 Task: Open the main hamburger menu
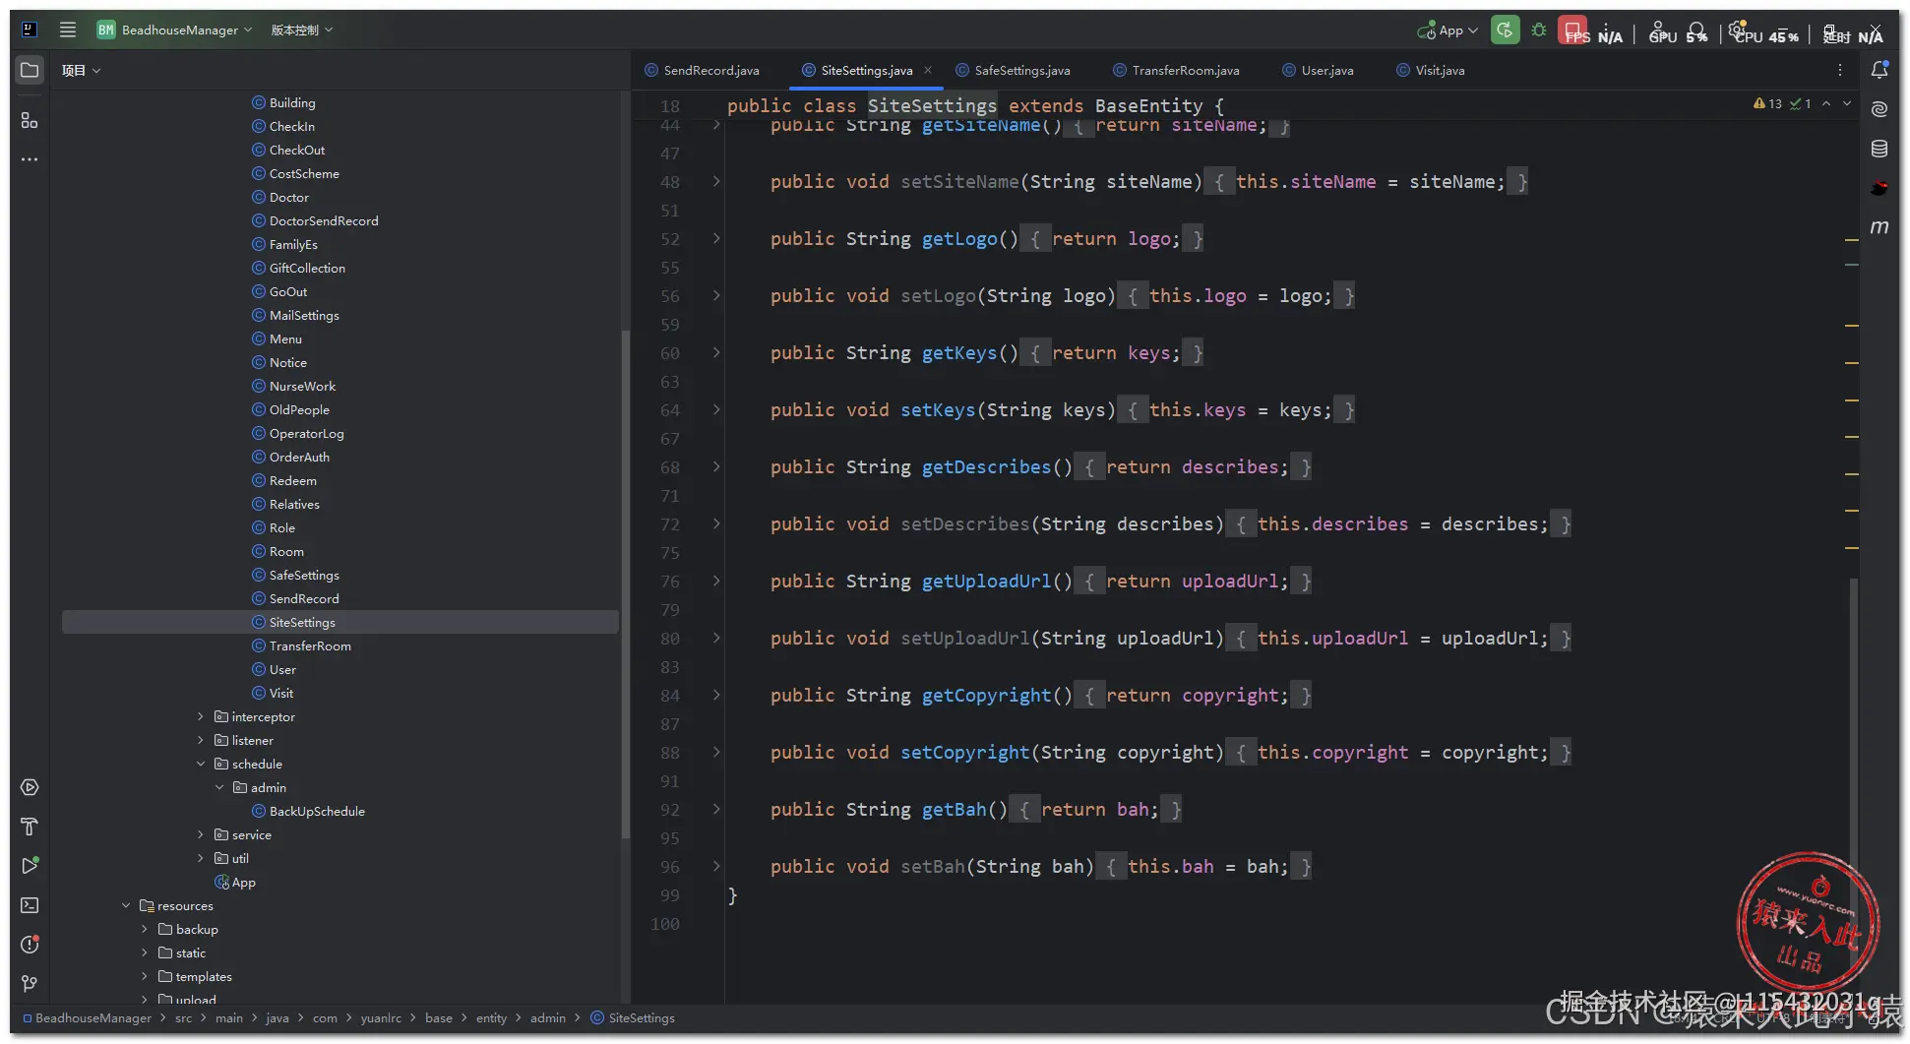68,30
